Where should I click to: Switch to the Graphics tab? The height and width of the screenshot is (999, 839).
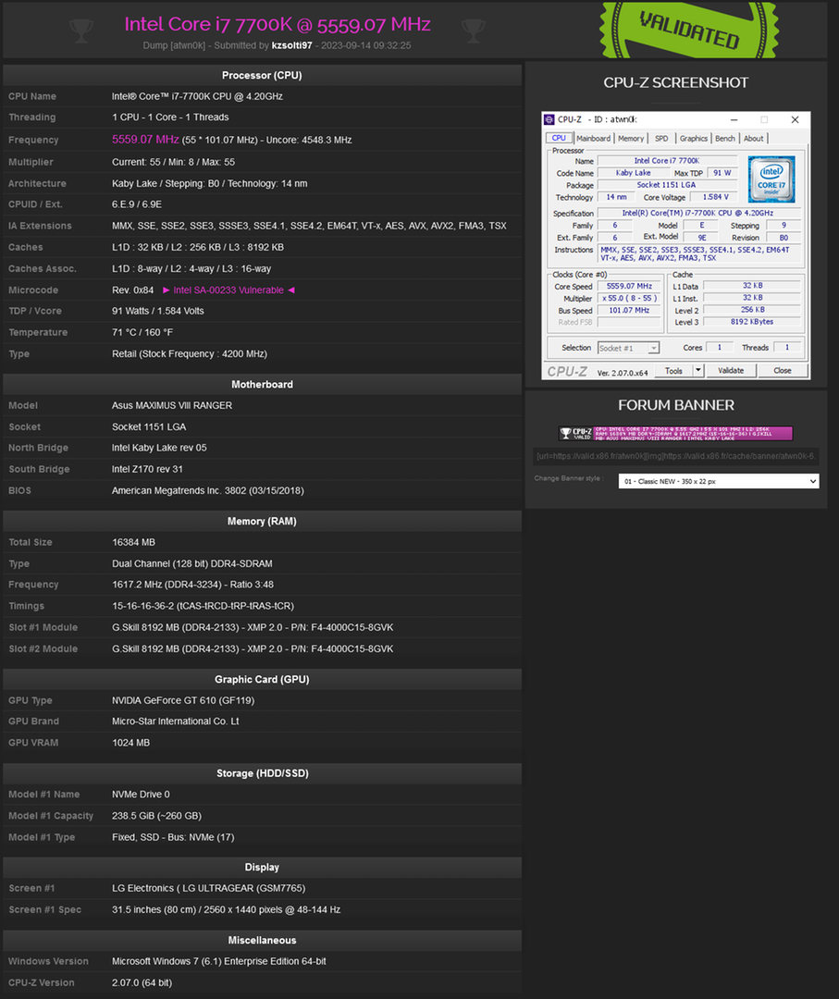point(693,138)
